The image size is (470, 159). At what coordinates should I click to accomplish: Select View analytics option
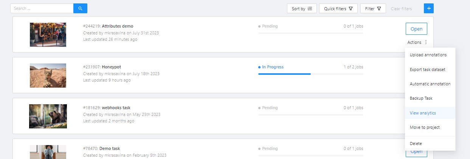click(x=430, y=113)
